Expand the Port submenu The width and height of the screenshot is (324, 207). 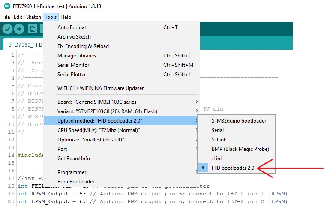(122, 149)
